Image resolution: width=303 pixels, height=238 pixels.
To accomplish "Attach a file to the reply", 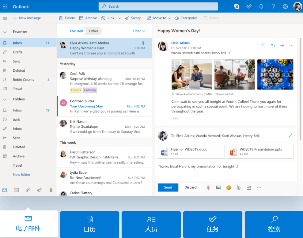I will (208, 187).
